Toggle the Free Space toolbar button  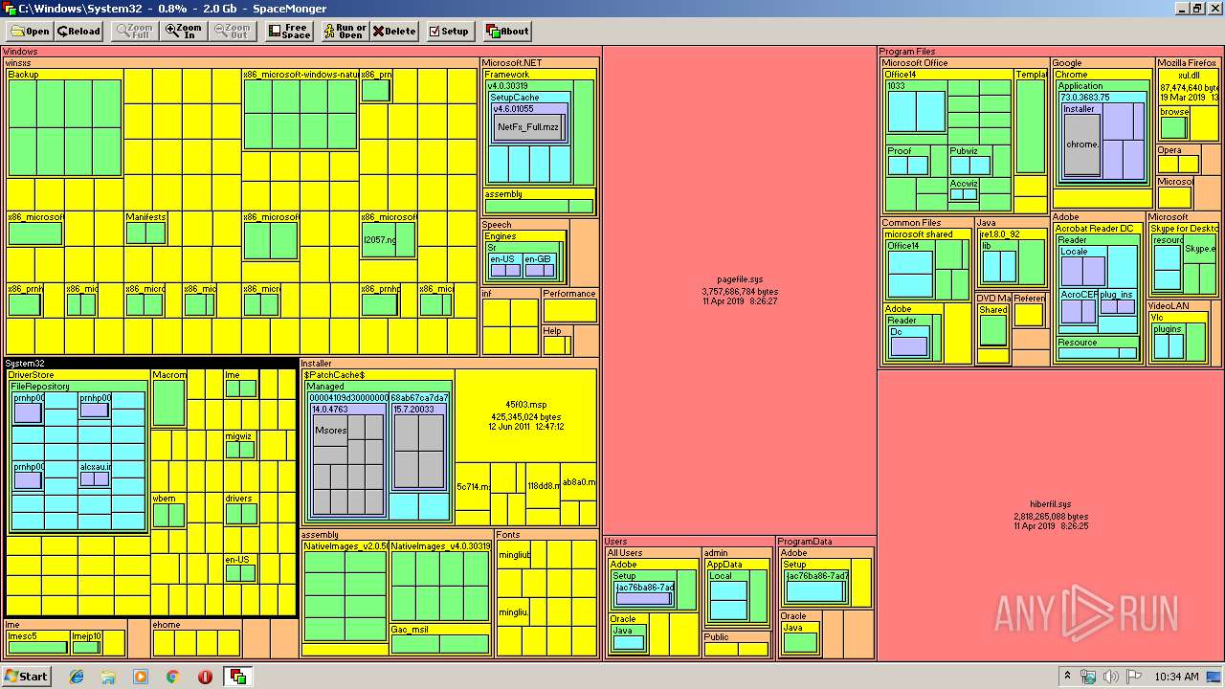coord(289,31)
